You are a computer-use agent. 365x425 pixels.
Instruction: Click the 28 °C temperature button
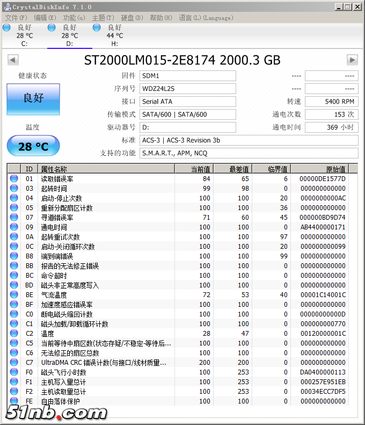33,146
